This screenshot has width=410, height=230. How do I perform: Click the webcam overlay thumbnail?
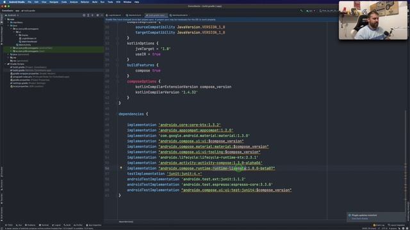[x=373, y=20]
